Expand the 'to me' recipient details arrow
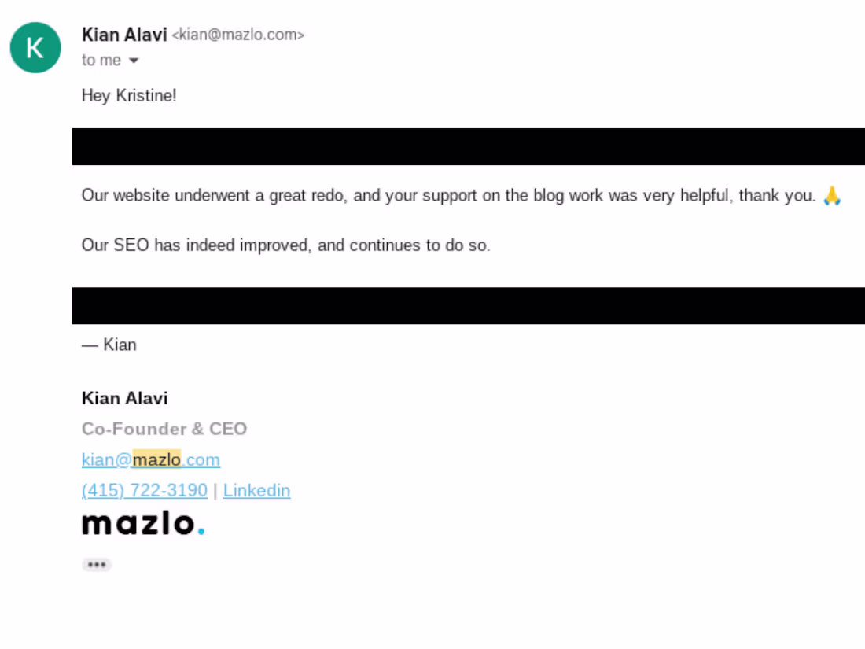Screen dimensions: 865x649 pos(134,61)
